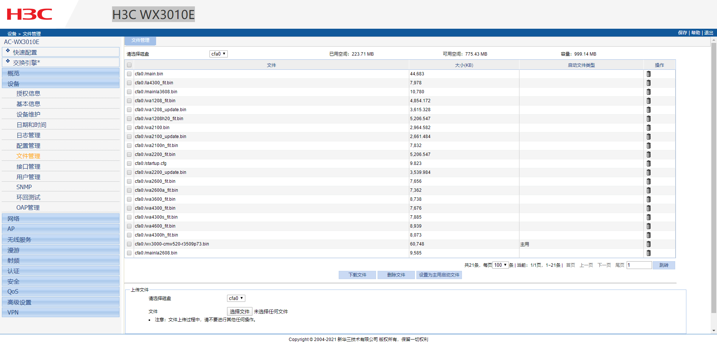
Task: Select the wa2100.bin row checkbox
Action: click(x=129, y=128)
